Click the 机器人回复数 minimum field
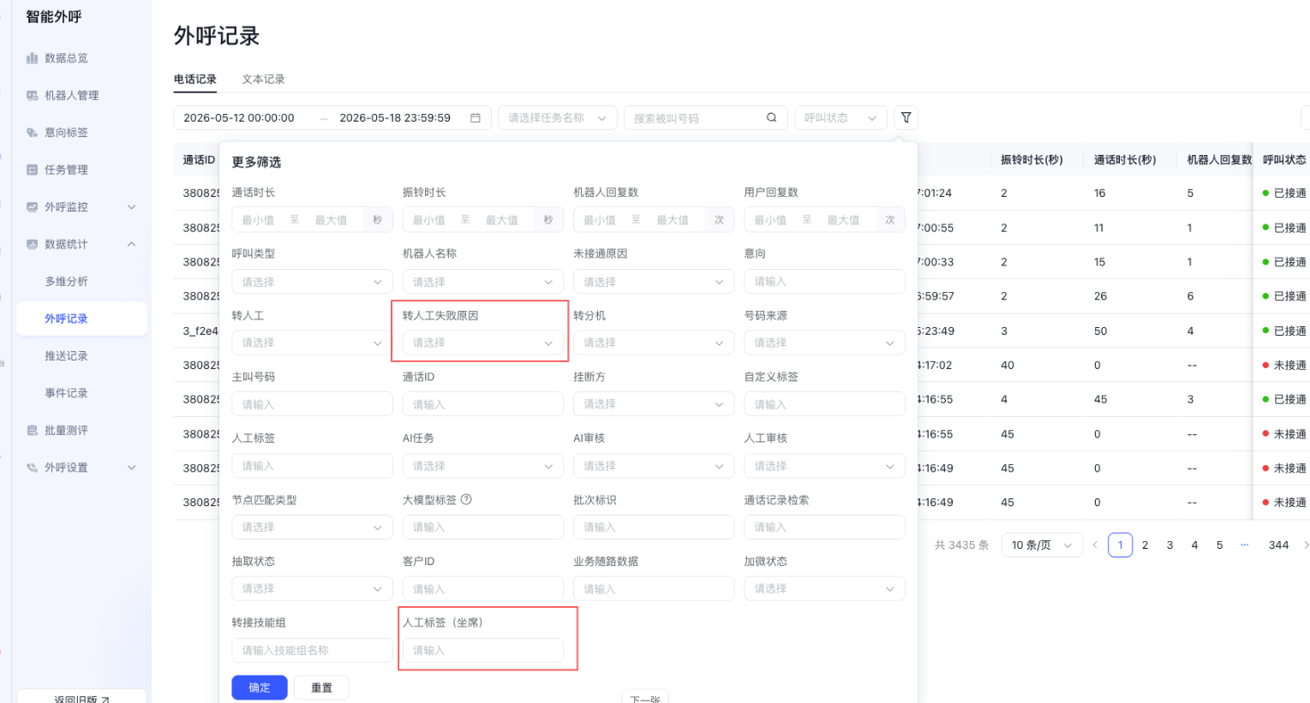This screenshot has height=703, width=1310. point(600,220)
